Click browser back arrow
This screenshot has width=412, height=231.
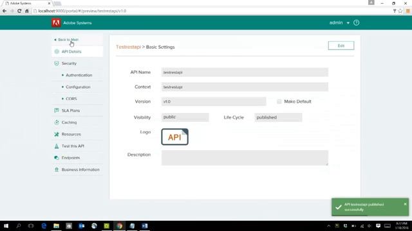click(x=5, y=11)
